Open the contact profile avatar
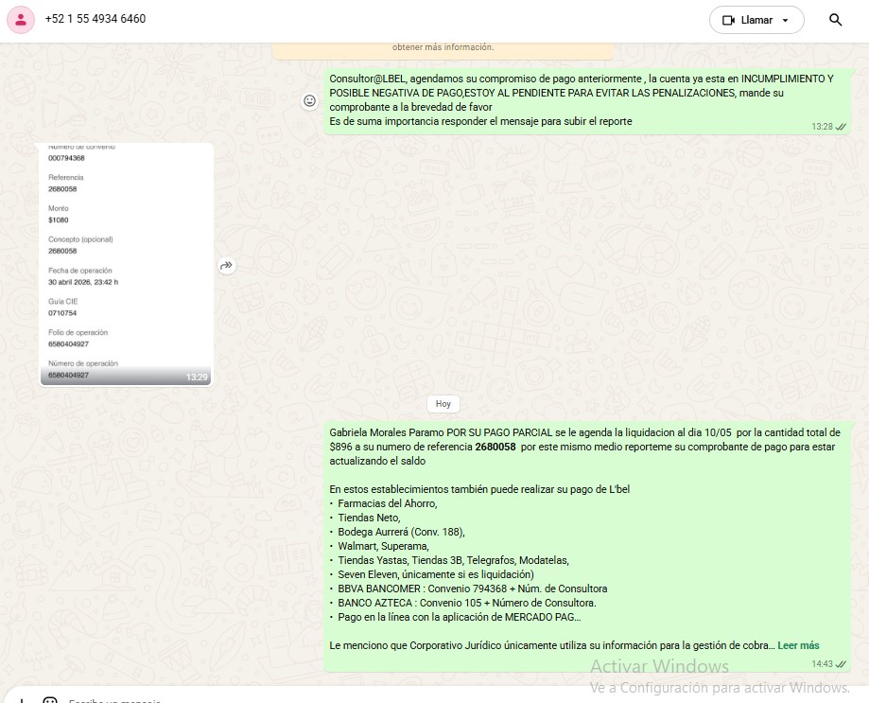869x703 pixels. point(21,20)
